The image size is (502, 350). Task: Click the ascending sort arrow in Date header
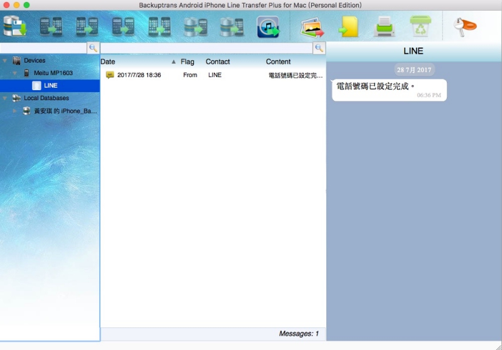tap(174, 61)
